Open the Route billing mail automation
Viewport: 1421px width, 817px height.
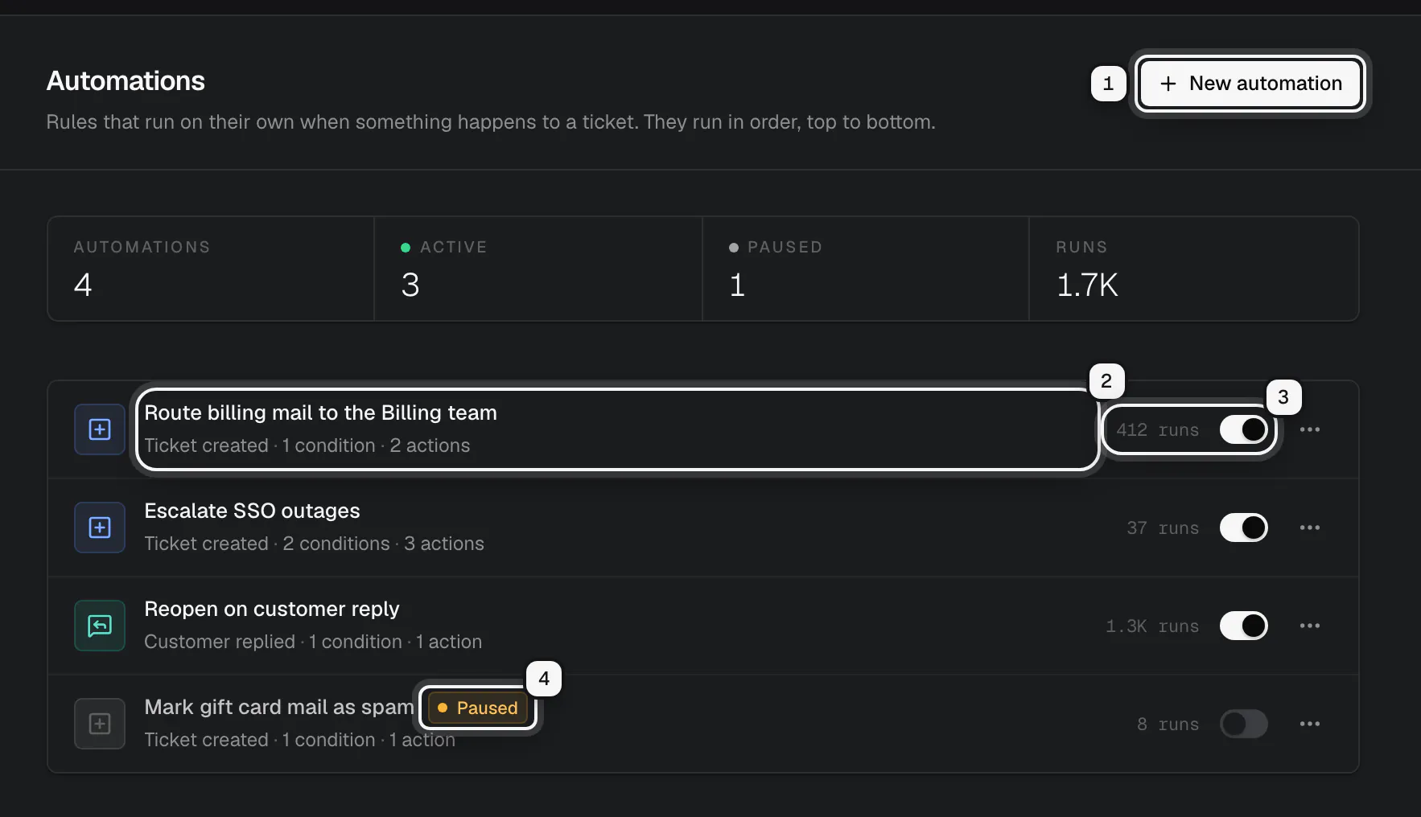pos(617,429)
